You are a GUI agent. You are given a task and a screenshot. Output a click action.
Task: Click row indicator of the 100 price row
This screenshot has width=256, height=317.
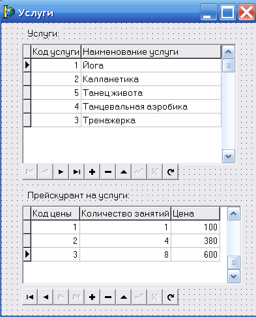pyautogui.click(x=27, y=227)
